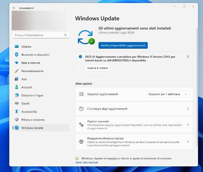Click the Data/ora e lingua globe icon
Screen dimensions: 203x172
pos(17,95)
